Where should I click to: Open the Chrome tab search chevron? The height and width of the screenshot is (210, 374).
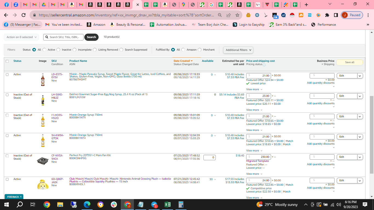pyautogui.click(x=330, y=4)
